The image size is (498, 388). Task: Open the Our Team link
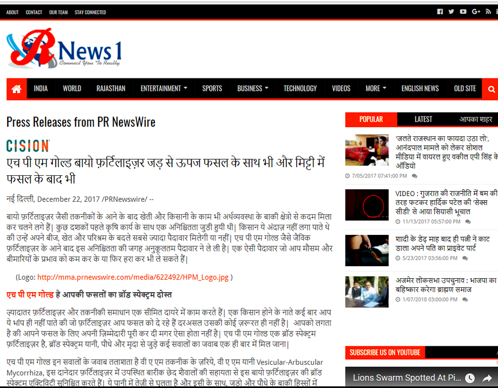[58, 12]
